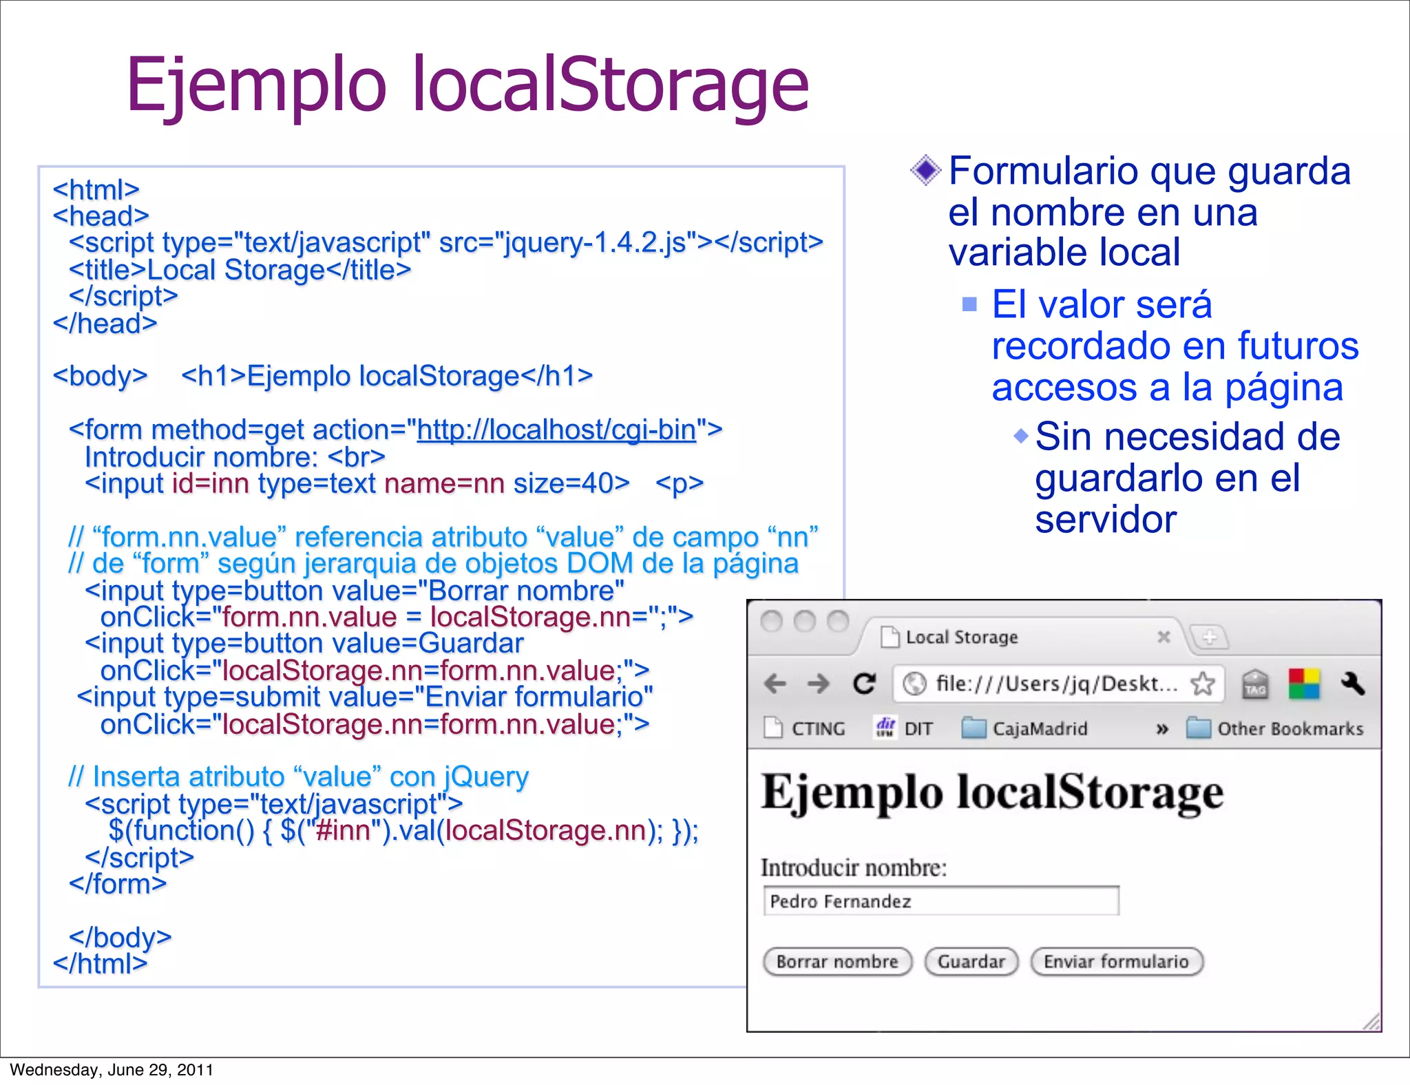The width and height of the screenshot is (1410, 1085).
Task: Click the jquery-1.4.2.js script tag line
Action: tap(445, 242)
